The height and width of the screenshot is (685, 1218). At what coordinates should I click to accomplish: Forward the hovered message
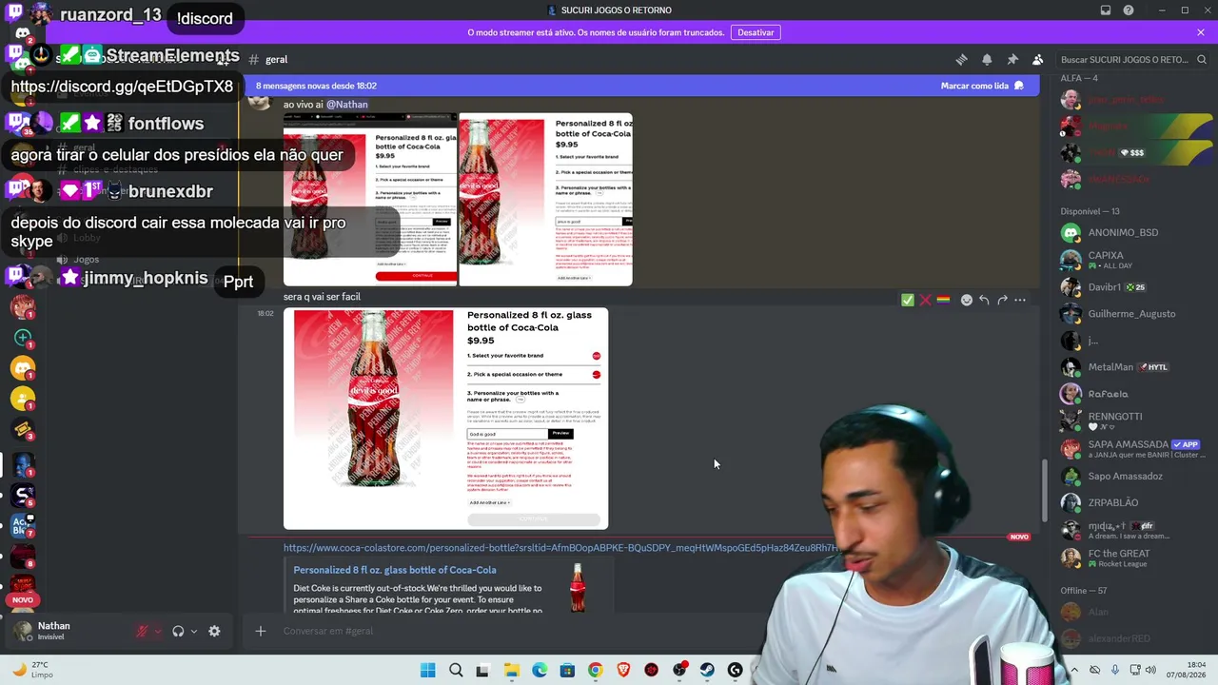1002,300
